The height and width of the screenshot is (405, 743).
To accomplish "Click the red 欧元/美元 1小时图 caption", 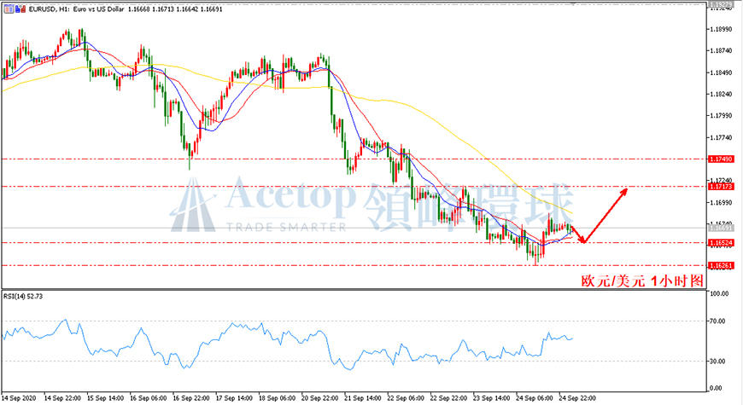I will pyautogui.click(x=642, y=281).
